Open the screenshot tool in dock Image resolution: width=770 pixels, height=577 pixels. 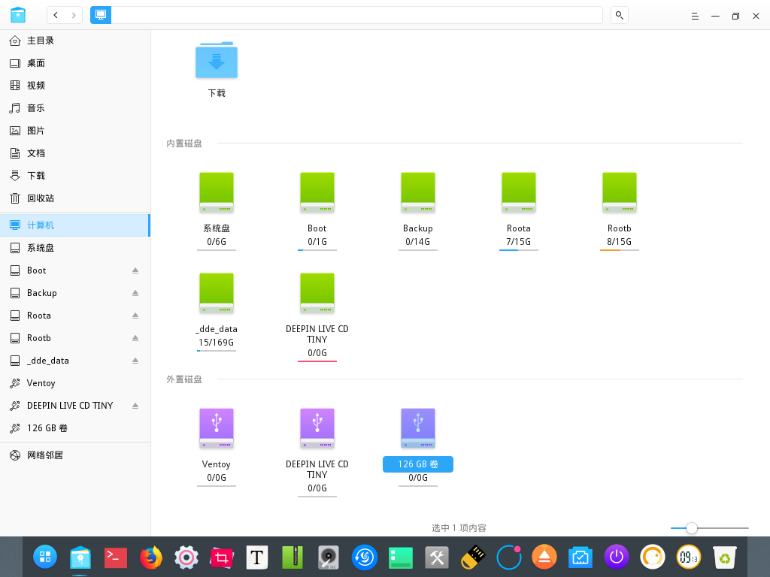pyautogui.click(x=222, y=557)
